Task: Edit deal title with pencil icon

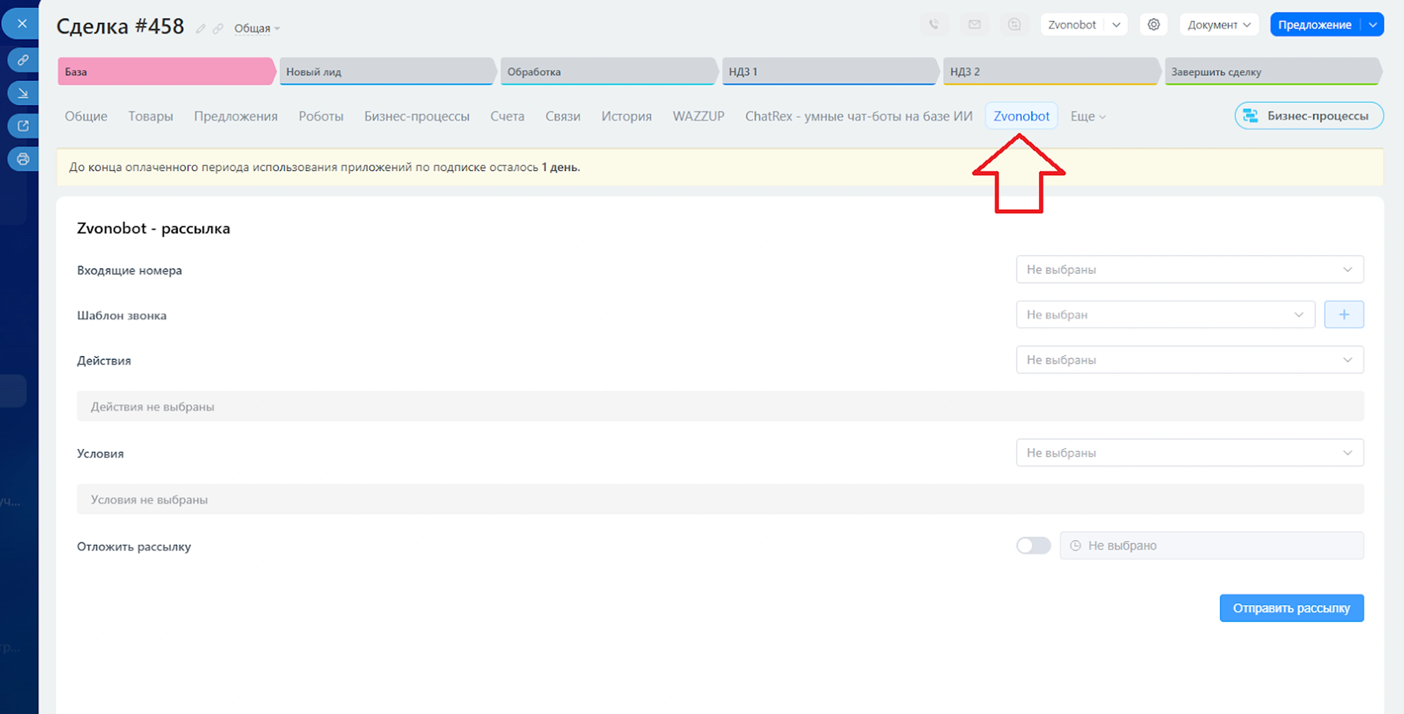Action: [x=201, y=28]
